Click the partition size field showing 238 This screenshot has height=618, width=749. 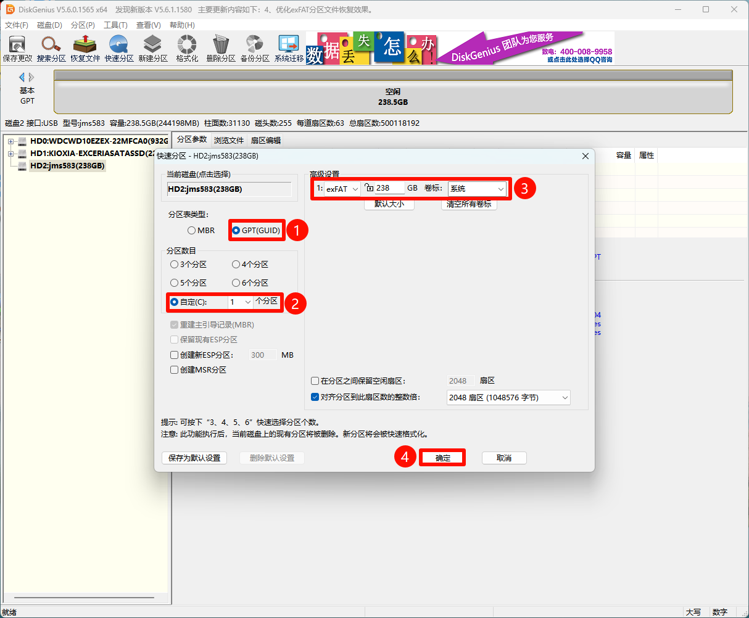[389, 188]
